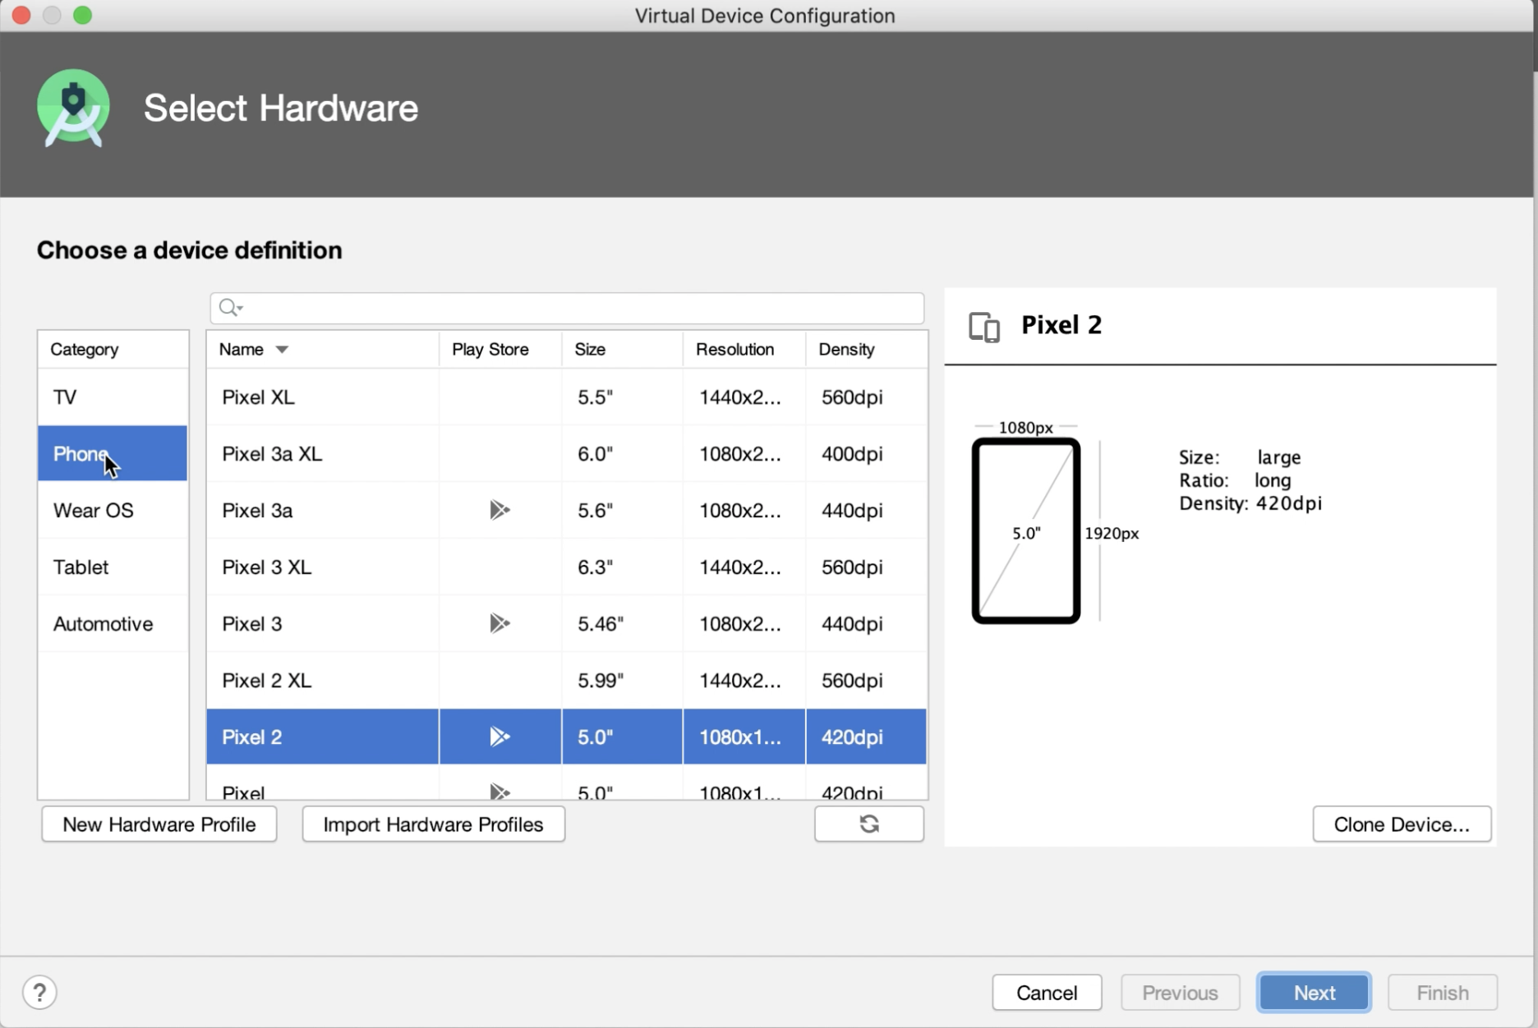
Task: Click the search magnifier icon
Action: pyautogui.click(x=229, y=308)
